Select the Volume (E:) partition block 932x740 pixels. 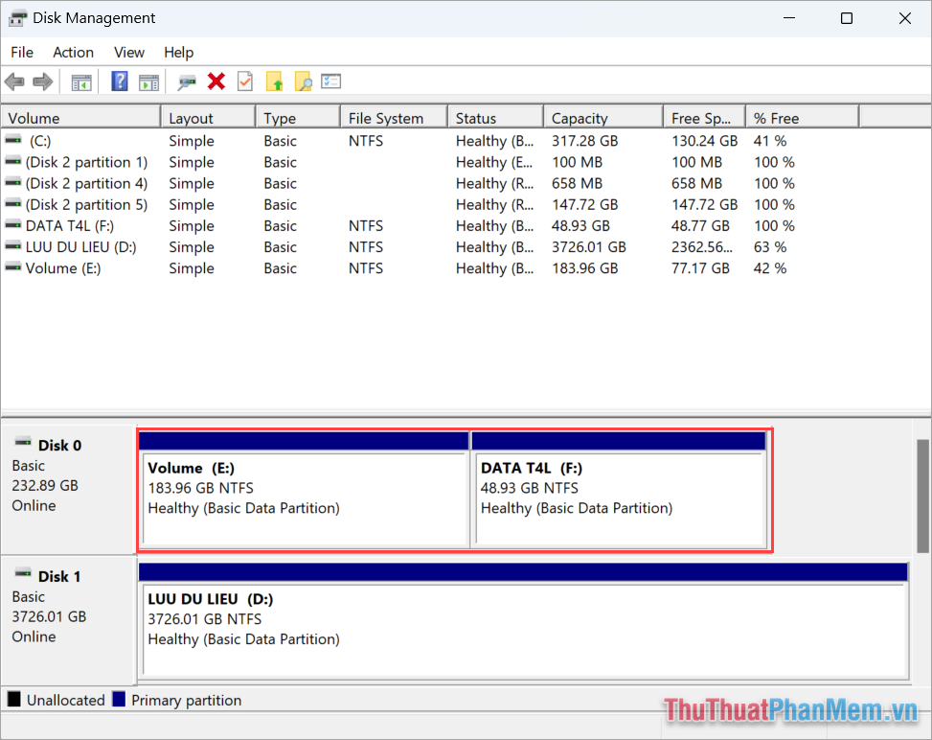[304, 489]
